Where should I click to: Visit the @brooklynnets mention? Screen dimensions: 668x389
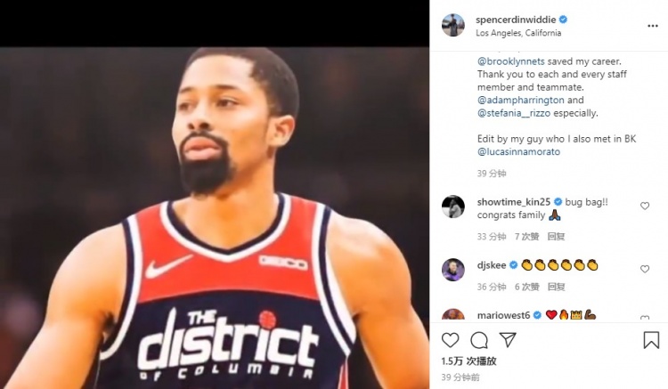coord(511,61)
